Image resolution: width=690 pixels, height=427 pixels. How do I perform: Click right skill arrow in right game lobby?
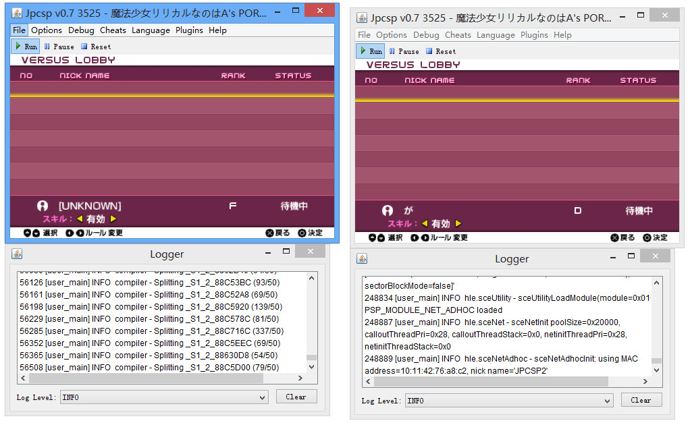458,223
